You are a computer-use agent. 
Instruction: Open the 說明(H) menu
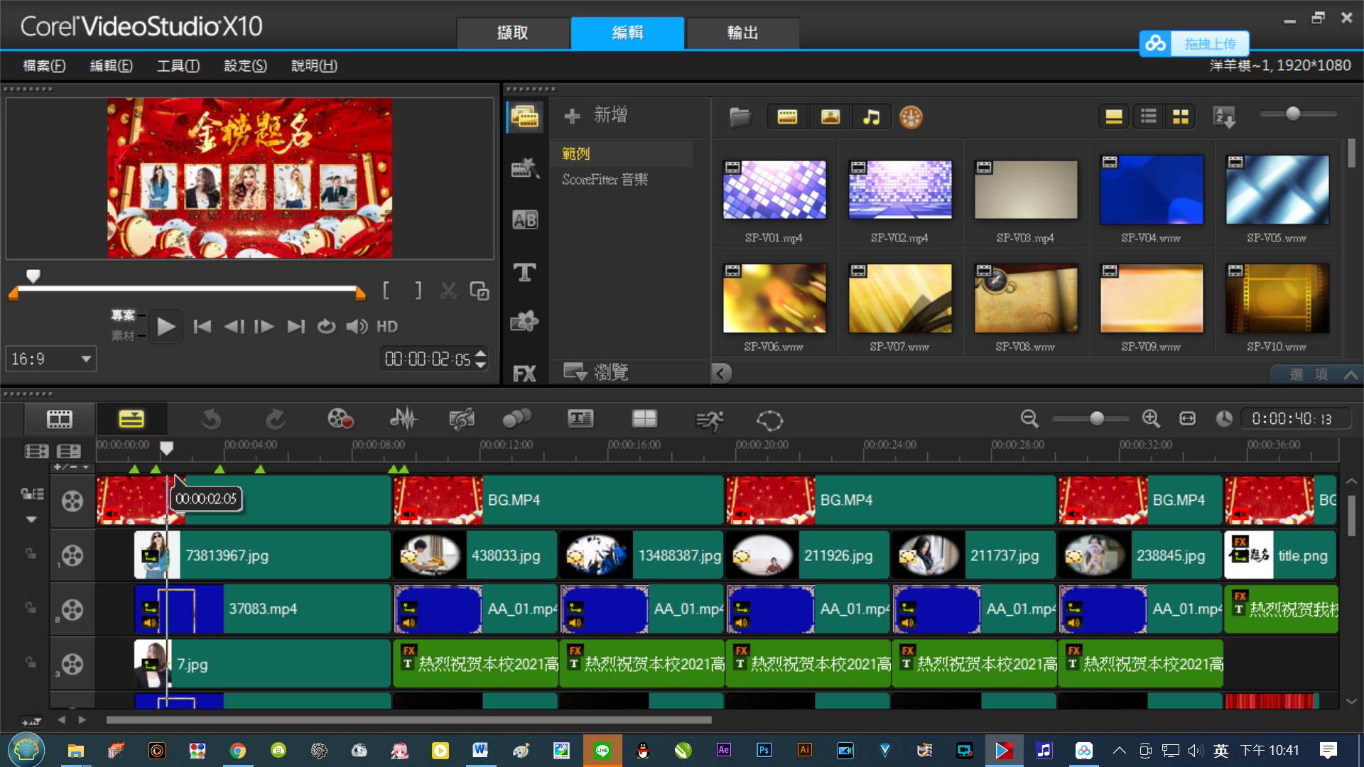(x=314, y=65)
